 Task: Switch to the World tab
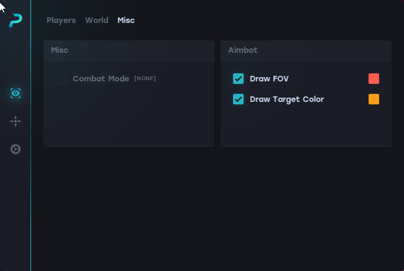[96, 21]
